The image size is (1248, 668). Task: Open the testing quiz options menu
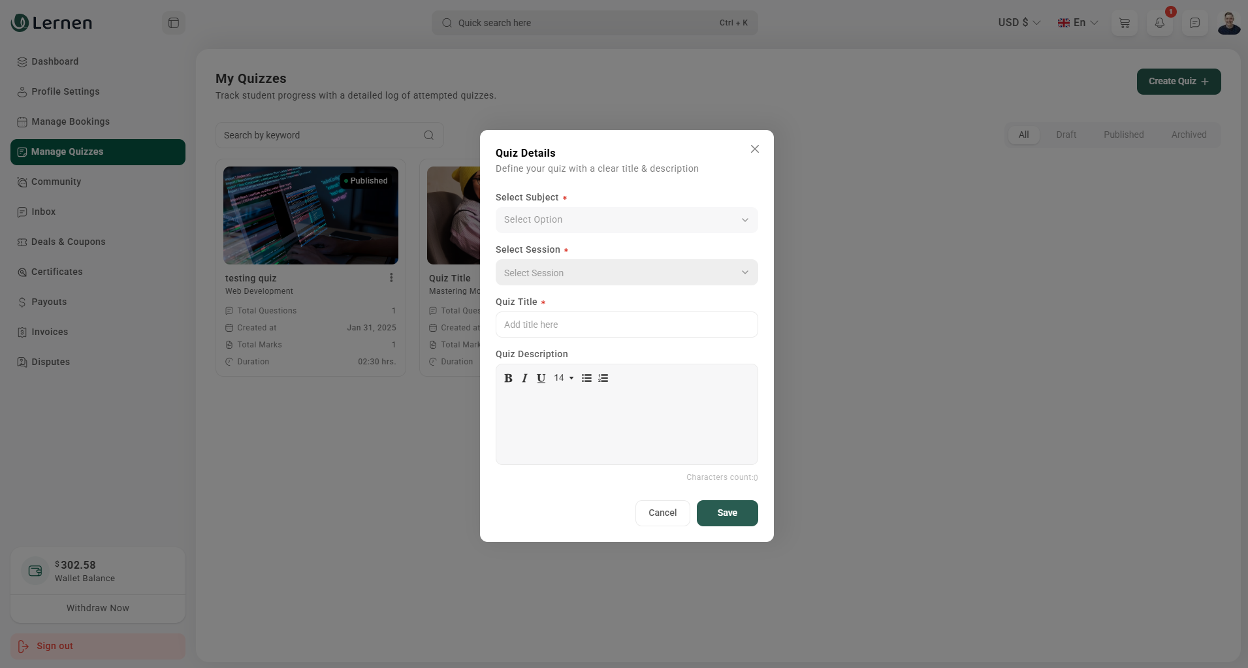[x=391, y=278]
